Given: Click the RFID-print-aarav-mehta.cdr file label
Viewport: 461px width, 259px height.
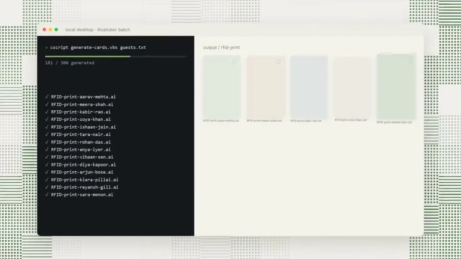Looking at the screenshot, I should (x=221, y=121).
